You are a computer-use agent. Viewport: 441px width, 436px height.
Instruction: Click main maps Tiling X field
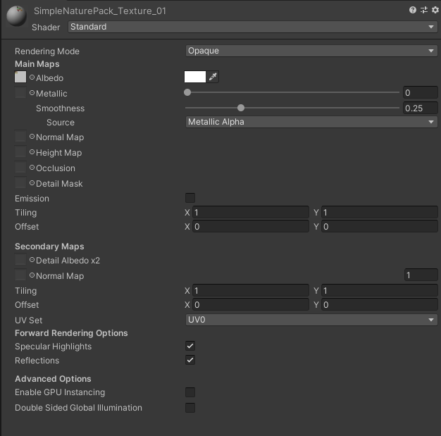(x=251, y=213)
